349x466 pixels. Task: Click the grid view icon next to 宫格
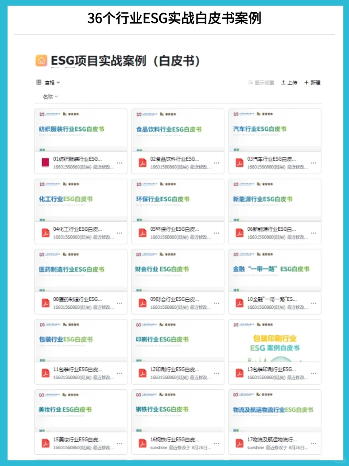click(39, 83)
